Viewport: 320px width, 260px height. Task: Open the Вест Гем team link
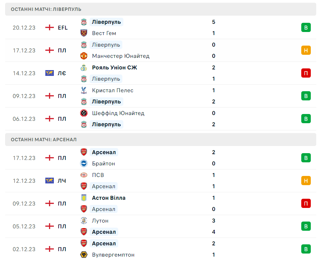104,33
